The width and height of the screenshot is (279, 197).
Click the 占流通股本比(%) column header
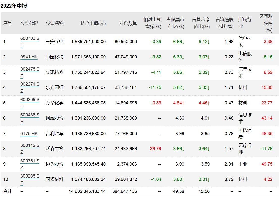[224, 23]
